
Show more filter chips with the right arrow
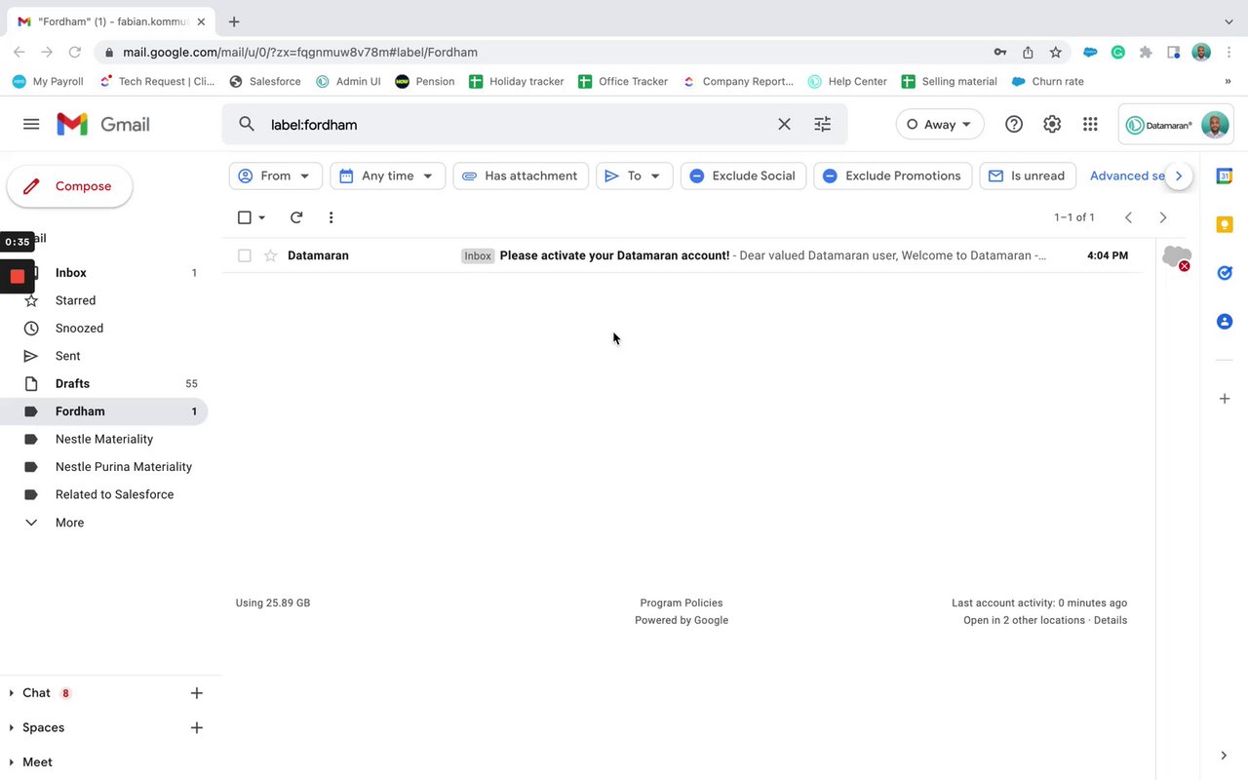(1179, 175)
